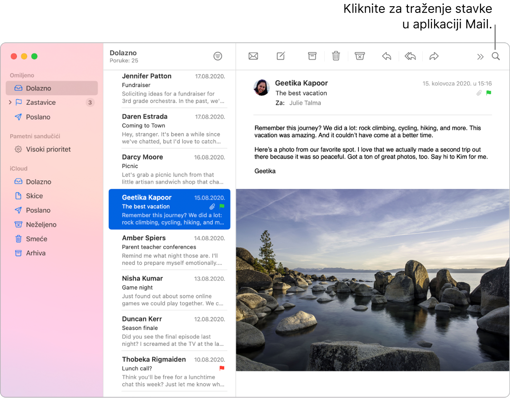Click the green zoom window button
Screen dimensions: 510x398
click(34, 57)
